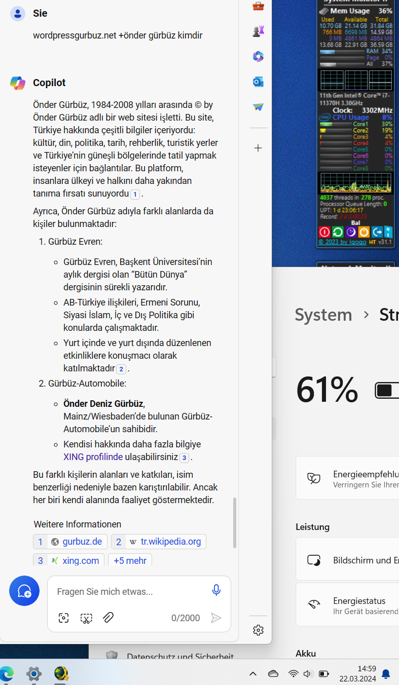The width and height of the screenshot is (399, 685).
Task: Open the battery icon in system tray
Action: tap(323, 674)
